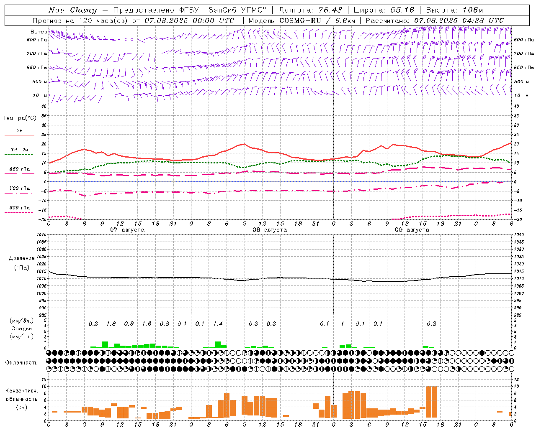Click the Модель COSMO-RU / 6.6км text
The width and height of the screenshot is (536, 428).
[302, 20]
